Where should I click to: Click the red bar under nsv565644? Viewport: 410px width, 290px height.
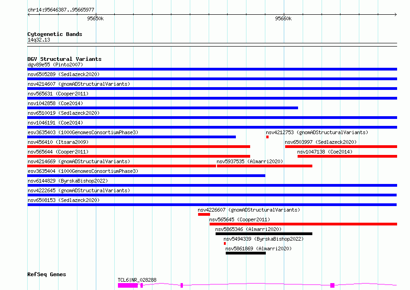139,156
